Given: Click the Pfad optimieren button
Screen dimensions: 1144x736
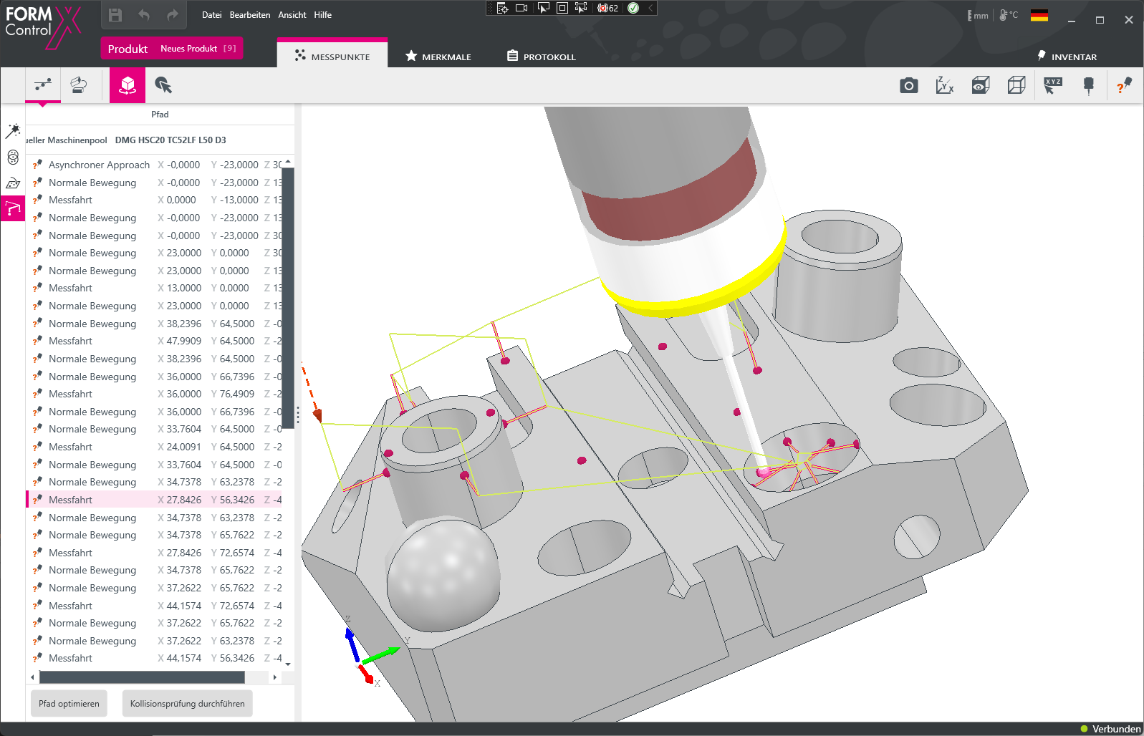Looking at the screenshot, I should coord(69,704).
